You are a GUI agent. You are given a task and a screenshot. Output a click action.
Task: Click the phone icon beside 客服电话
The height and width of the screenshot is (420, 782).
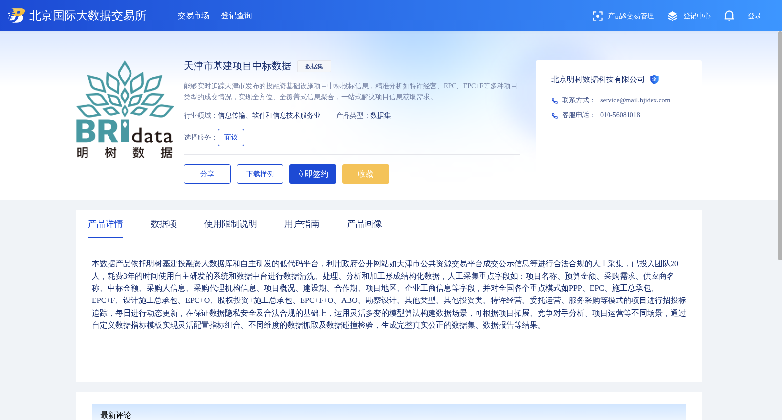pyautogui.click(x=555, y=116)
